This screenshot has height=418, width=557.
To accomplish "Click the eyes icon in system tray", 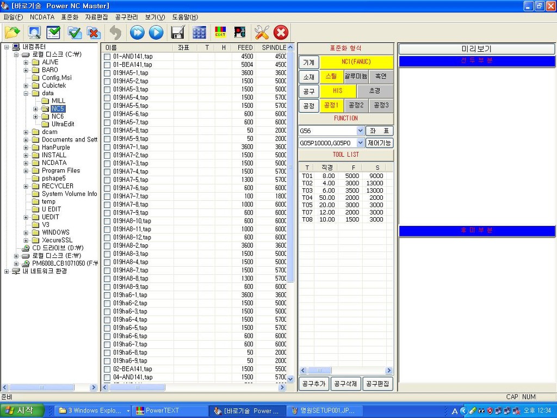I will tap(481, 411).
